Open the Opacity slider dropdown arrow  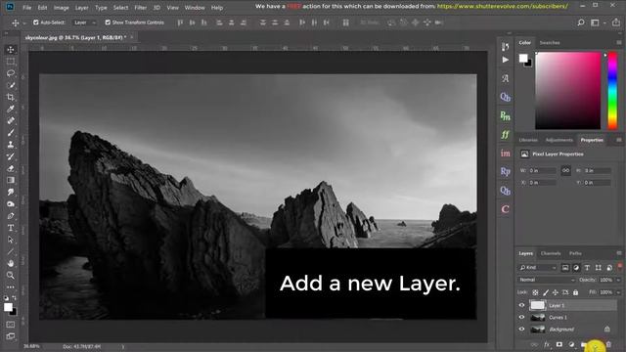tap(618, 280)
